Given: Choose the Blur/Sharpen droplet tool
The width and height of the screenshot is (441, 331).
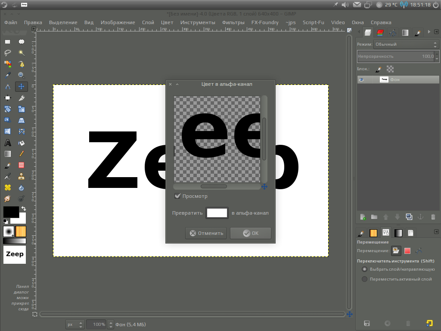Looking at the screenshot, I should (x=22, y=188).
